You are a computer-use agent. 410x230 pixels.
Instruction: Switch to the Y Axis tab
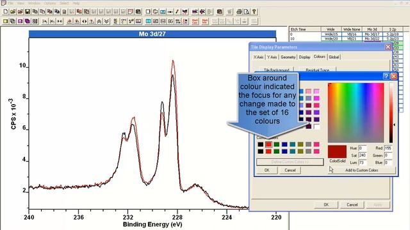pyautogui.click(x=272, y=57)
